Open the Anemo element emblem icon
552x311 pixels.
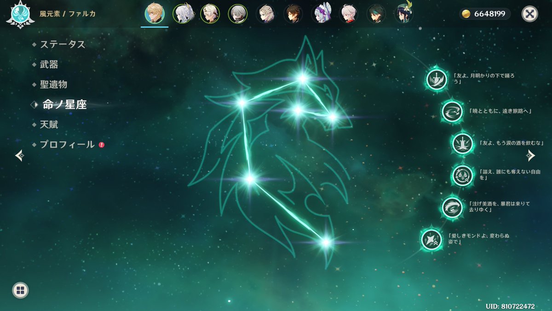point(19,13)
